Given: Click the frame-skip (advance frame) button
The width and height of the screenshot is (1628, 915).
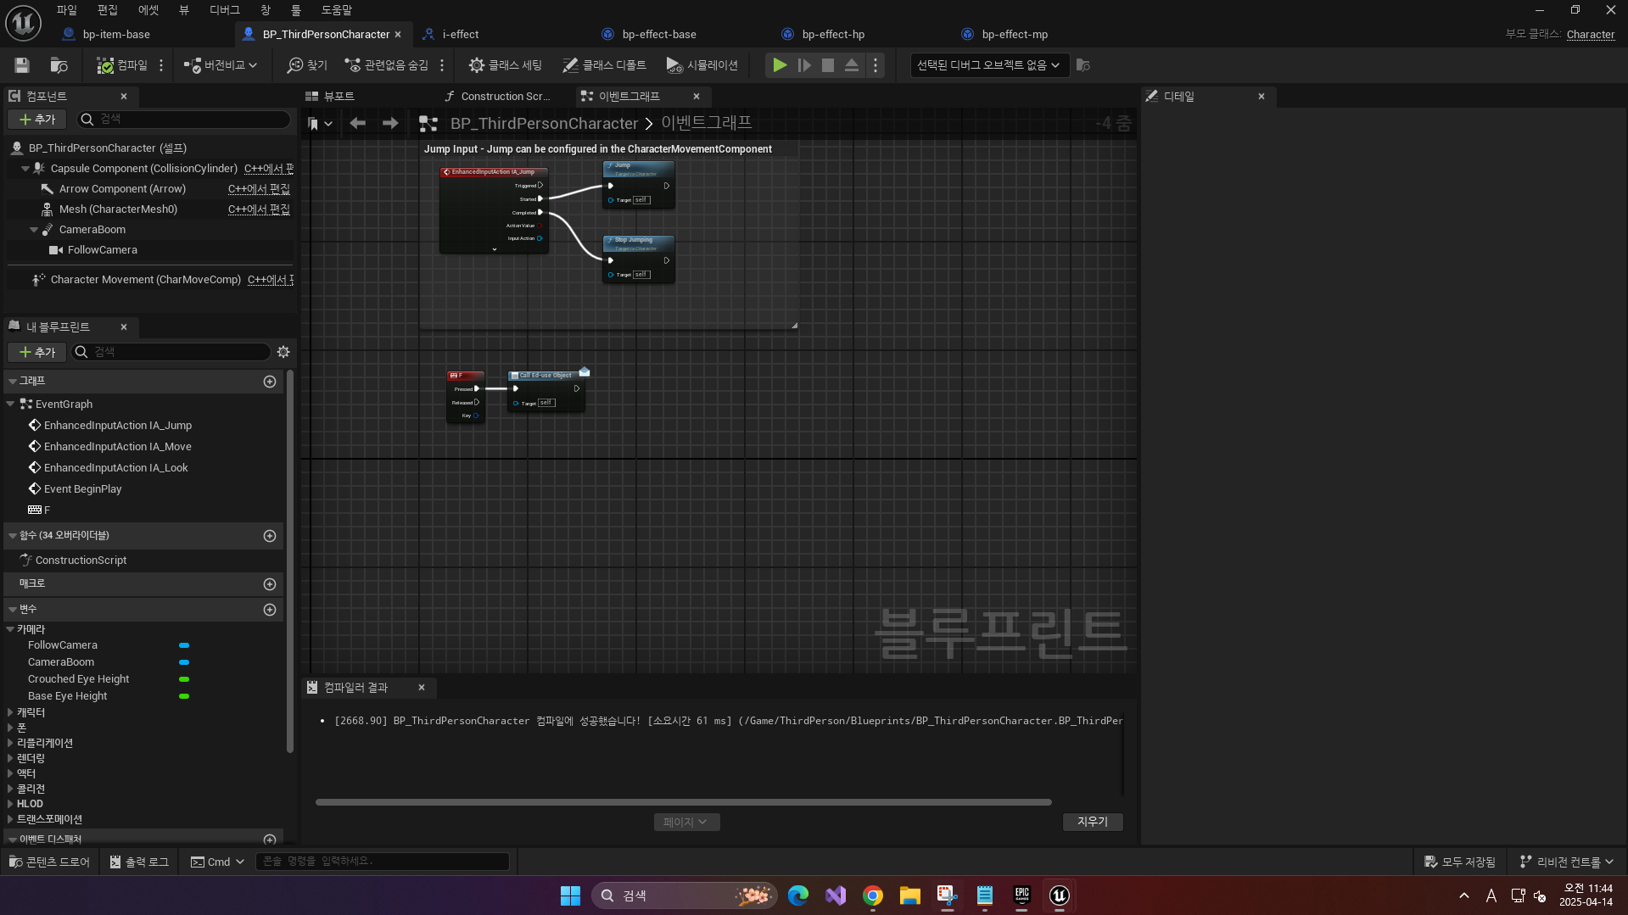Looking at the screenshot, I should [804, 65].
